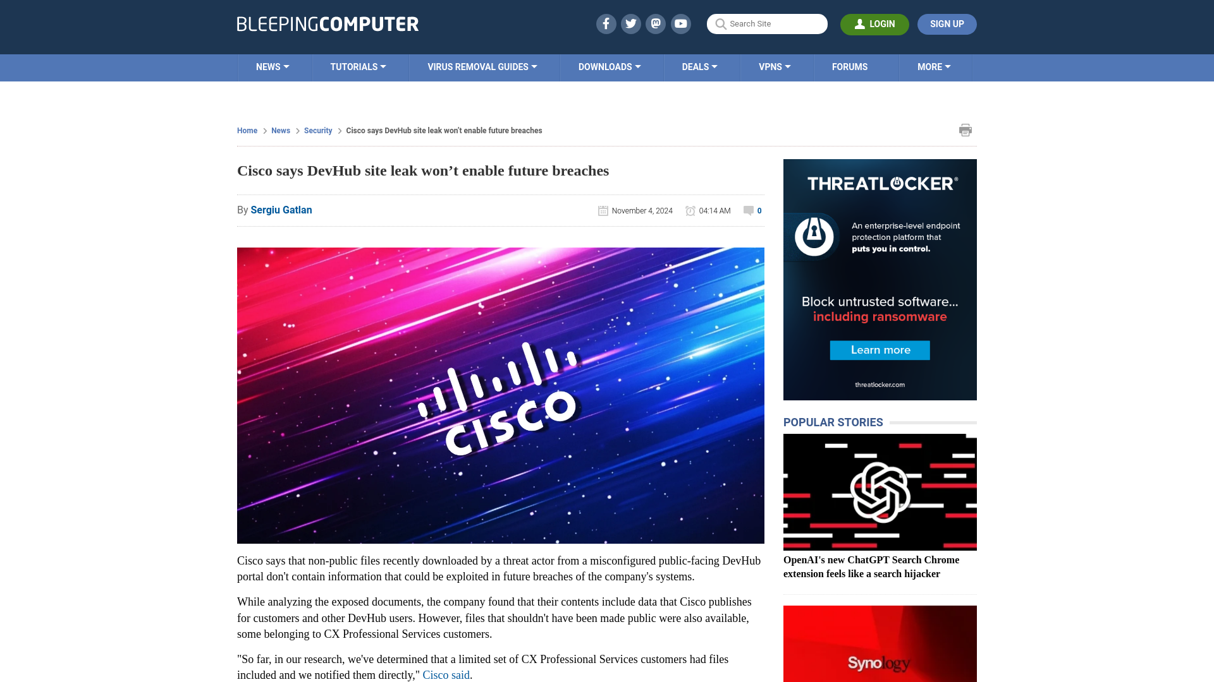1214x682 pixels.
Task: Open the Facebook social icon link
Action: [x=606, y=23]
